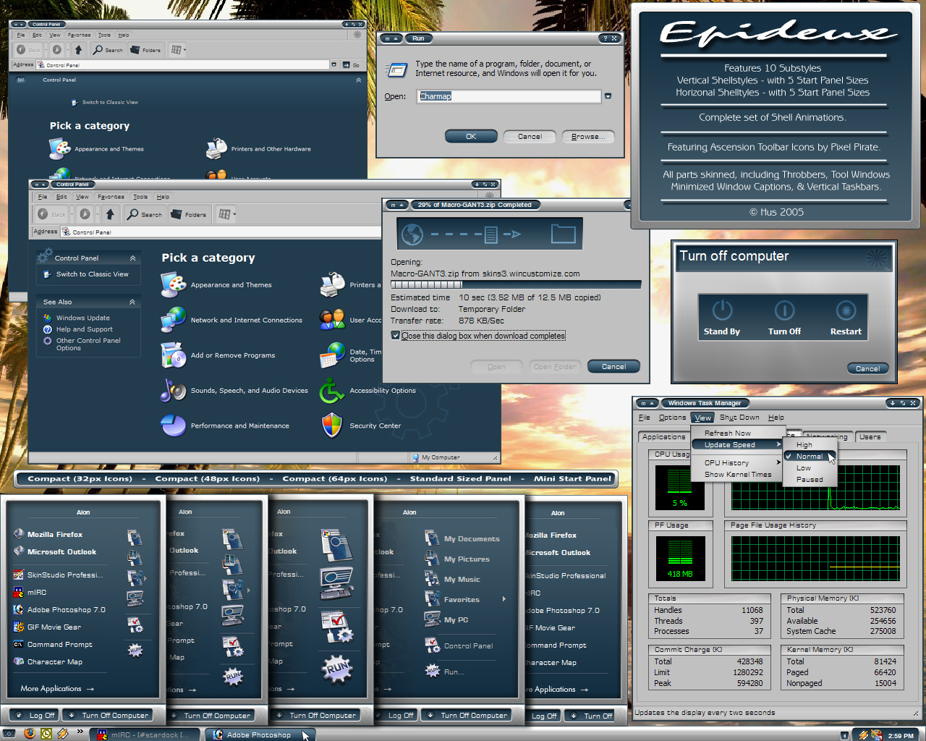Screen dimensions: 926x741
Task: Click Folders in front Control Panel toolbar
Action: pyautogui.click(x=189, y=214)
